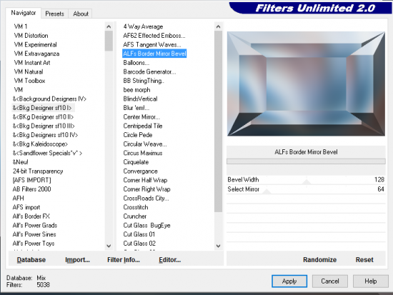Image resolution: width=393 pixels, height=295 pixels.
Task: Open the Filter Info dialog
Action: click(x=124, y=260)
